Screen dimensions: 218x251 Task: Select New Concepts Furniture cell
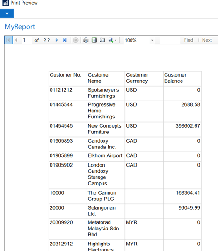pyautogui.click(x=106, y=129)
